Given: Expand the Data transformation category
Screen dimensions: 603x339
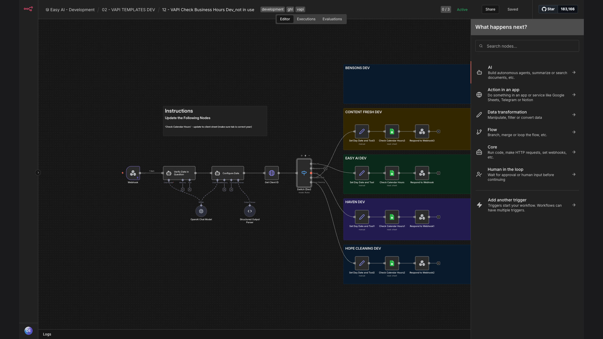Looking at the screenshot, I should pyautogui.click(x=527, y=115).
